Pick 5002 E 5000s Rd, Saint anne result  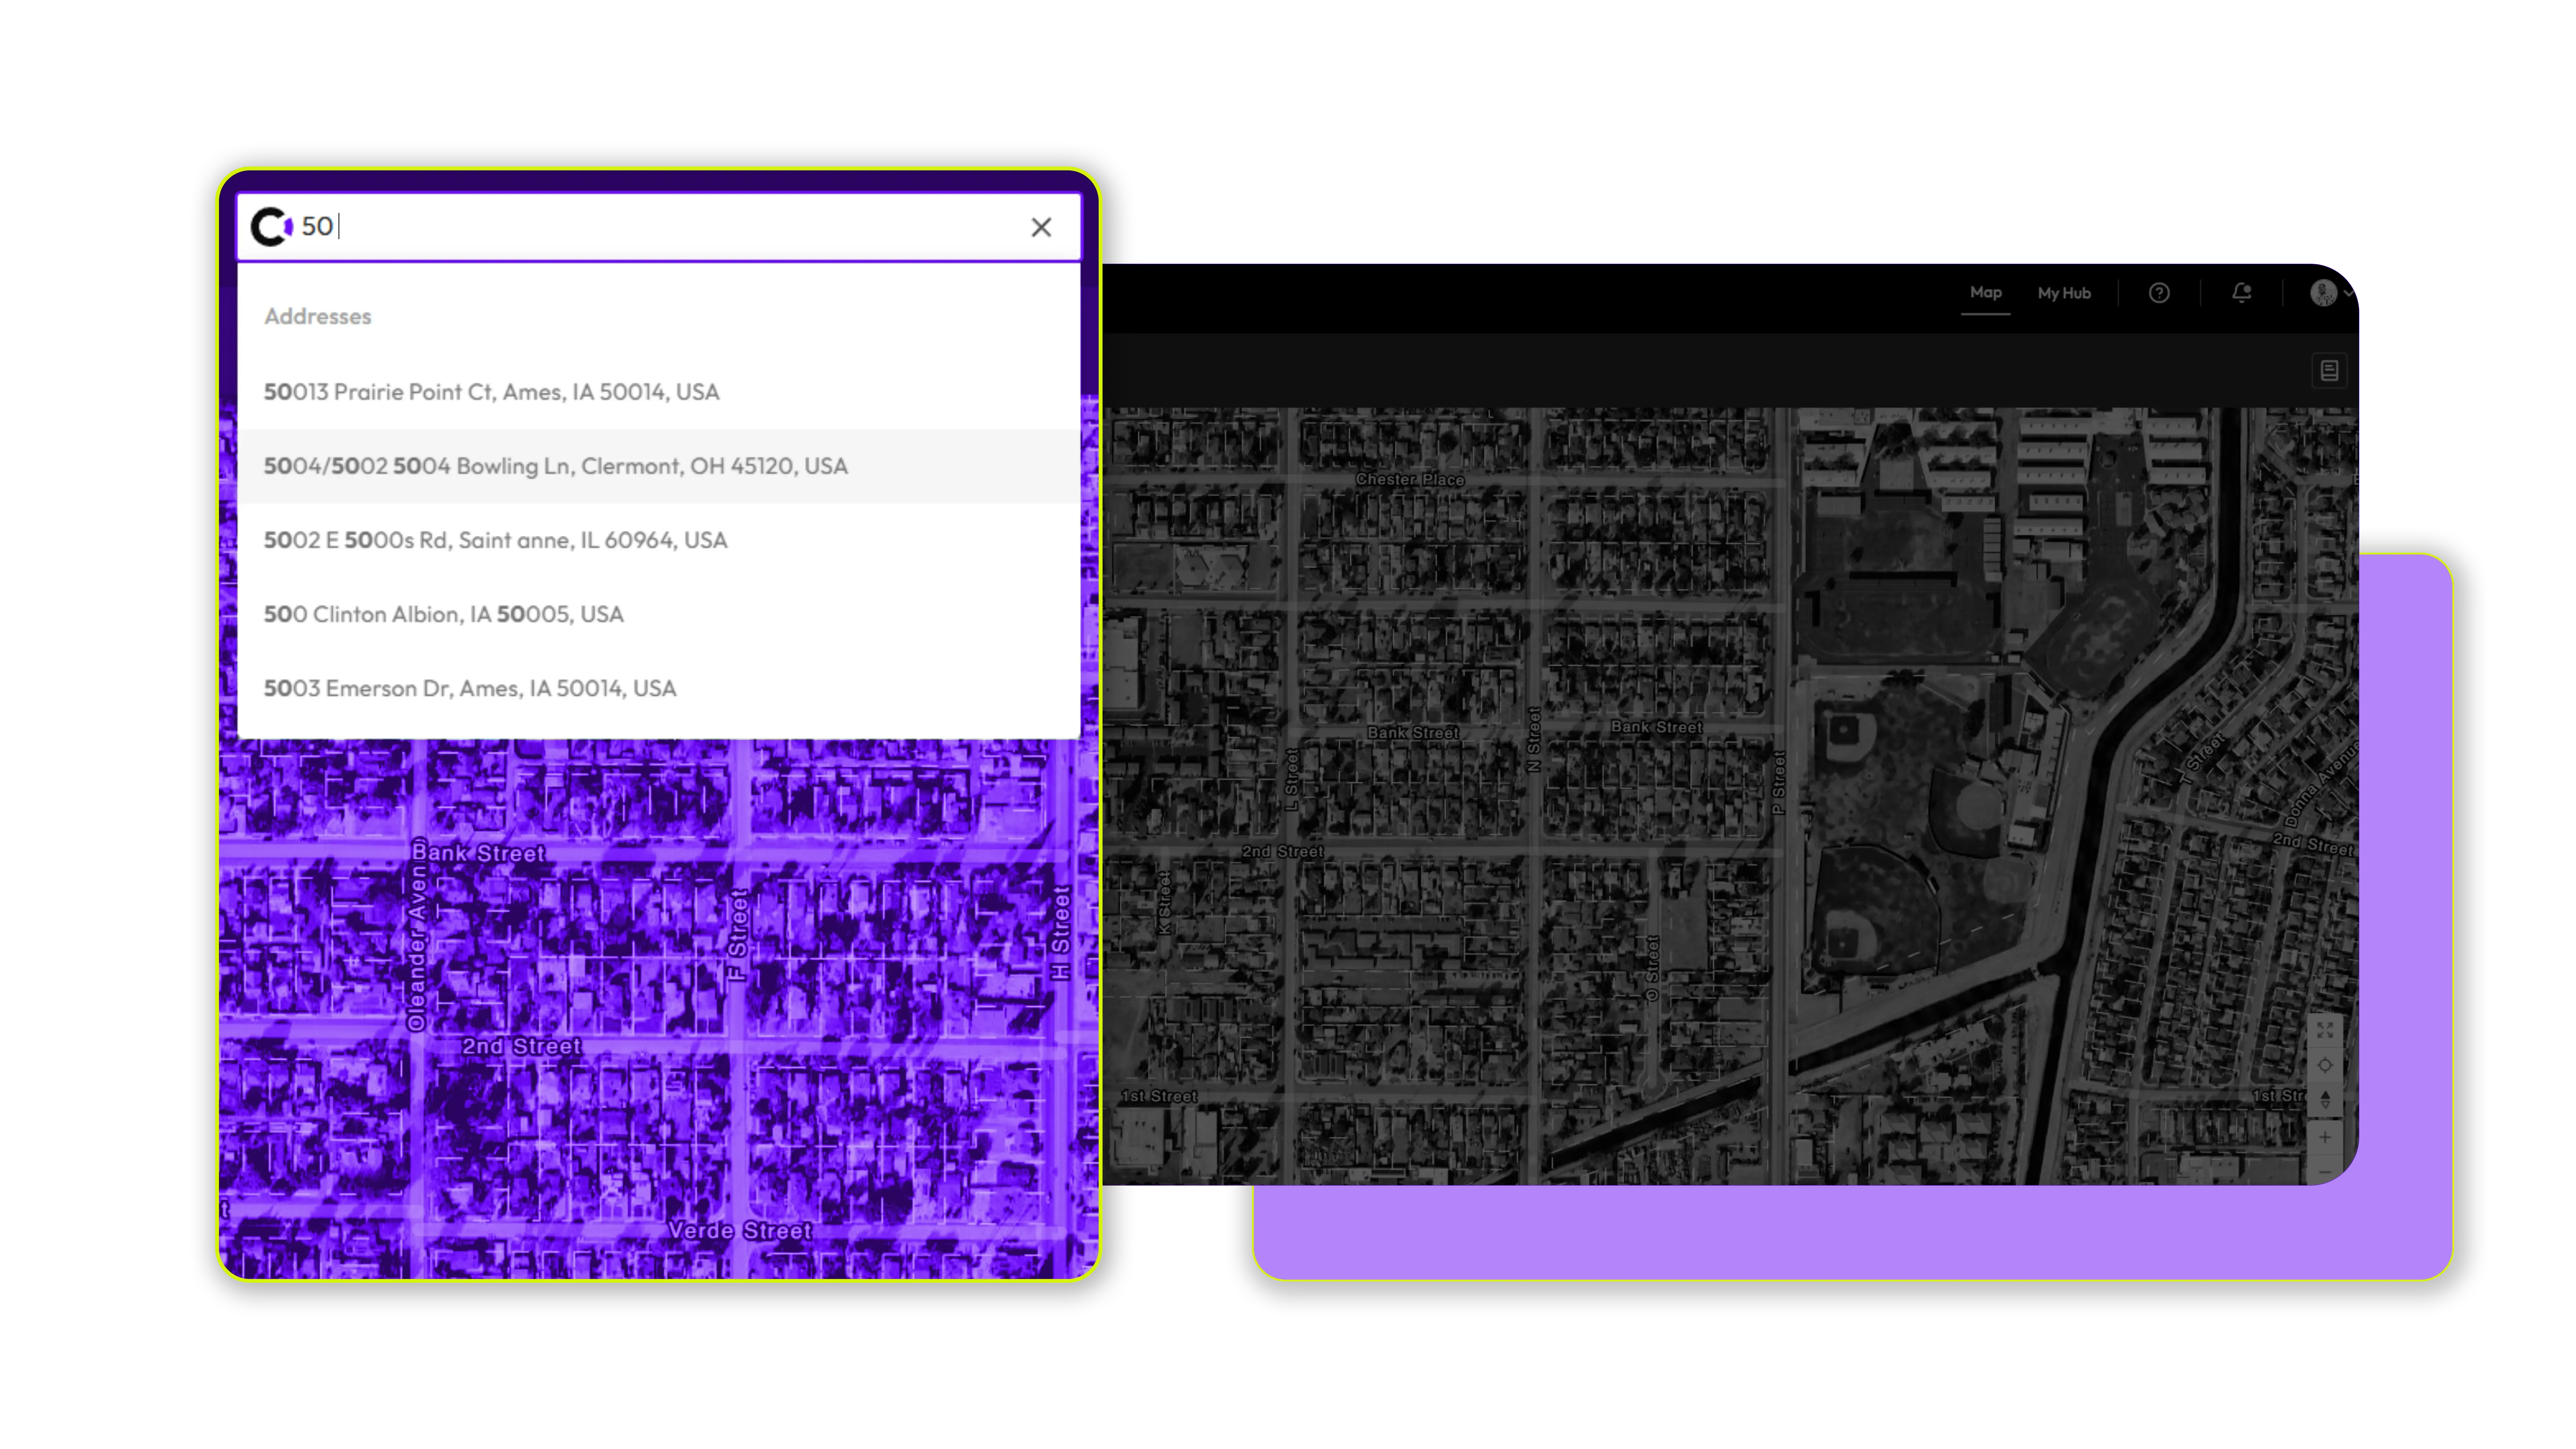(659, 540)
